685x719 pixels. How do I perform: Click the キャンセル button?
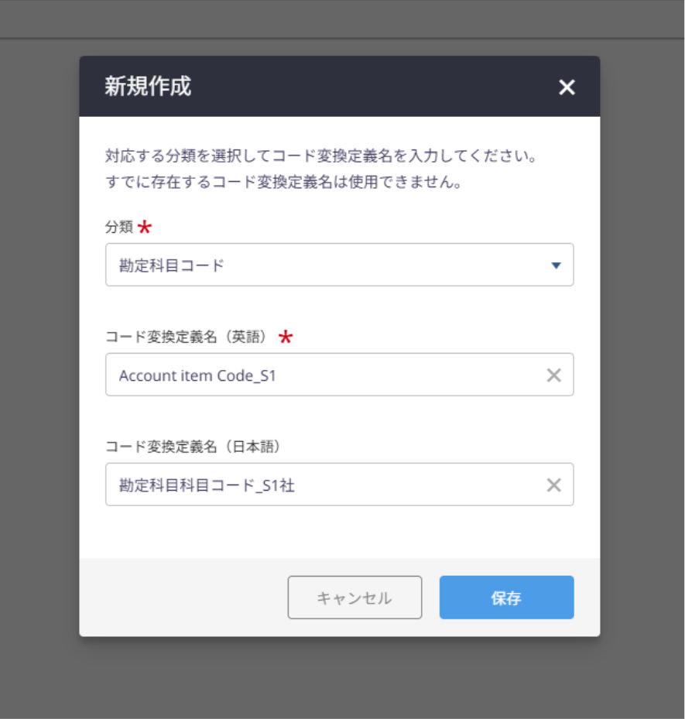354,597
